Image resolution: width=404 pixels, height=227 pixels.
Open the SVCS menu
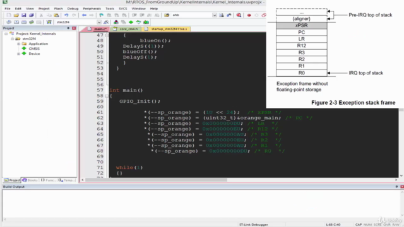tap(122, 8)
